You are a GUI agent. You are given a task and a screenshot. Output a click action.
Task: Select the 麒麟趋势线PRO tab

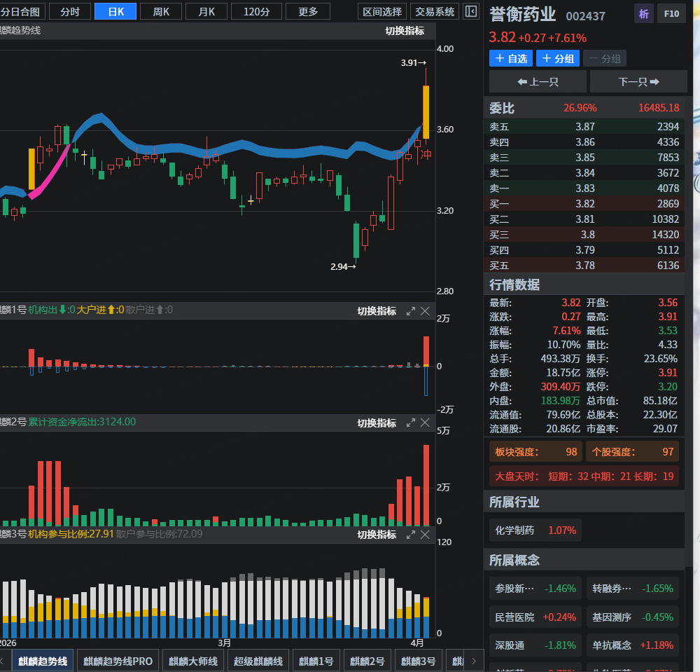(x=118, y=661)
